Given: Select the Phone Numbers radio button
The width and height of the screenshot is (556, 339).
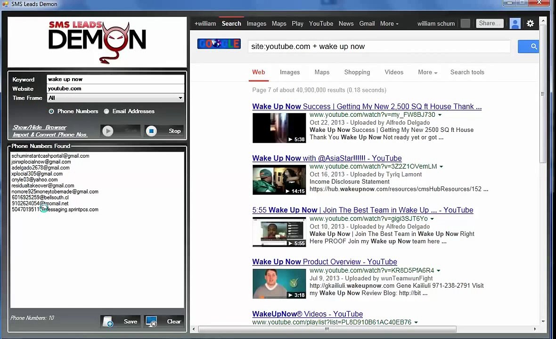Looking at the screenshot, I should click(x=51, y=111).
